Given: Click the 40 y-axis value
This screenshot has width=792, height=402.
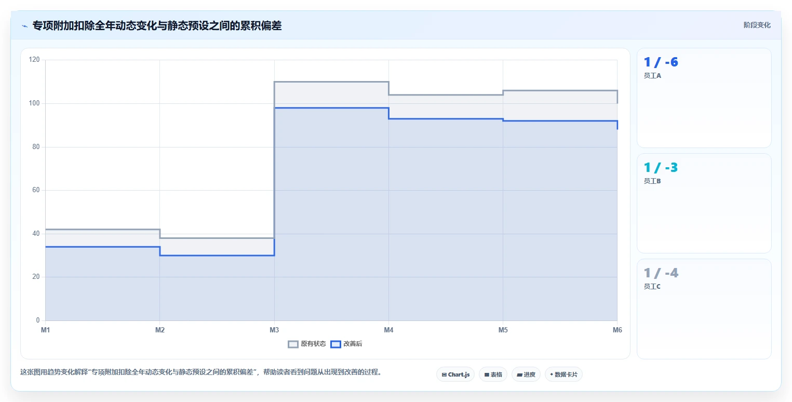Looking at the screenshot, I should click(x=36, y=234).
